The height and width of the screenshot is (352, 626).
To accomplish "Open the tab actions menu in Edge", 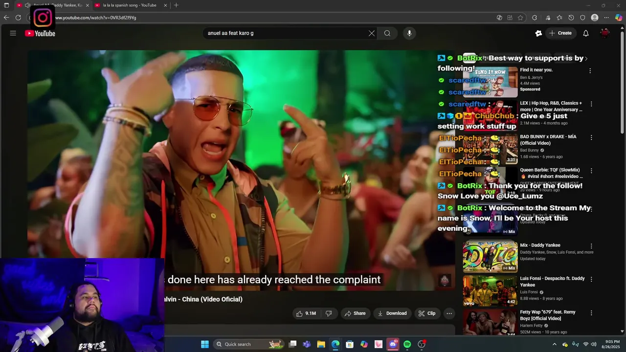I will click(6, 5).
